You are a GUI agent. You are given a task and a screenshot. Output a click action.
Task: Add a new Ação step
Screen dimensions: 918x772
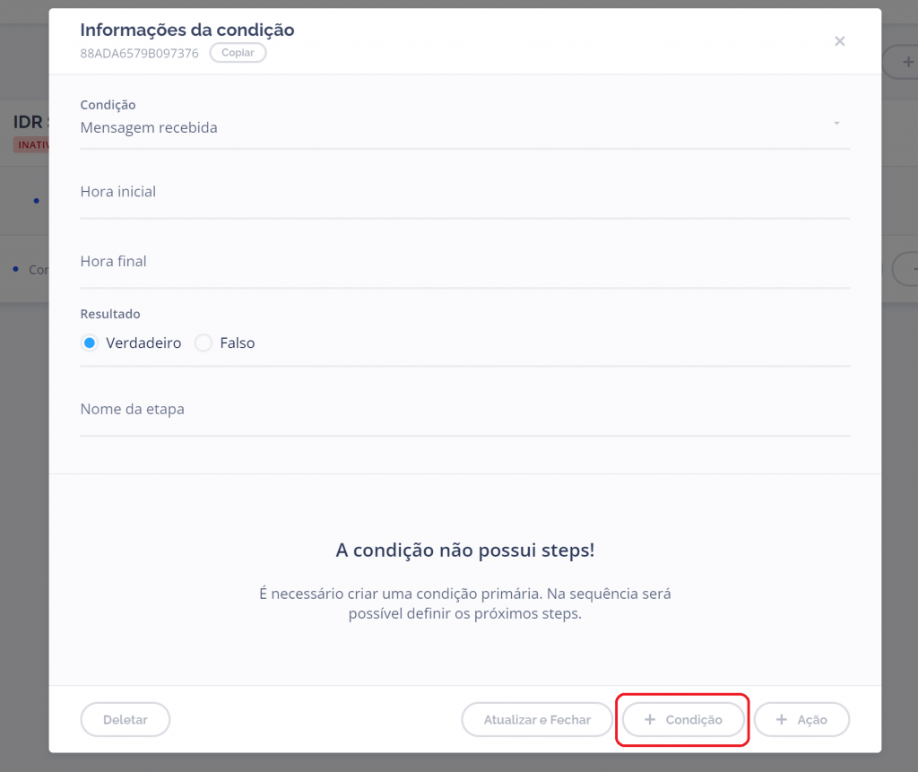[801, 720]
